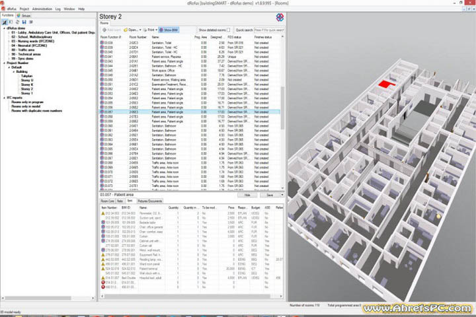Click the BIM icon on row 03.038
This screenshot has width=476, height=317.
coord(102,43)
